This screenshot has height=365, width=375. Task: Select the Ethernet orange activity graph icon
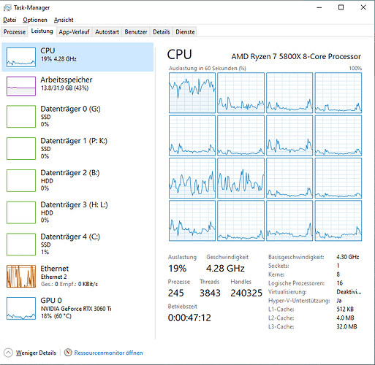[21, 277]
